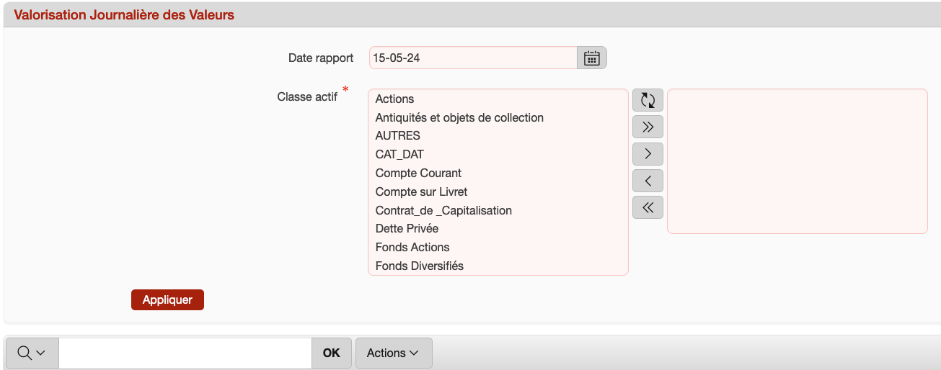Image resolution: width=941 pixels, height=370 pixels.
Task: Open the calendar date picker icon
Action: point(591,58)
